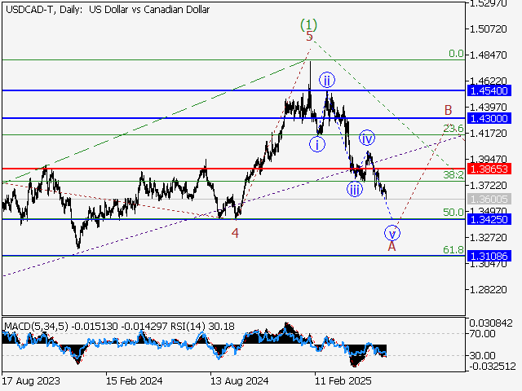Click the circled wave i label
Viewport: 522px width, 391px height.
click(x=316, y=144)
